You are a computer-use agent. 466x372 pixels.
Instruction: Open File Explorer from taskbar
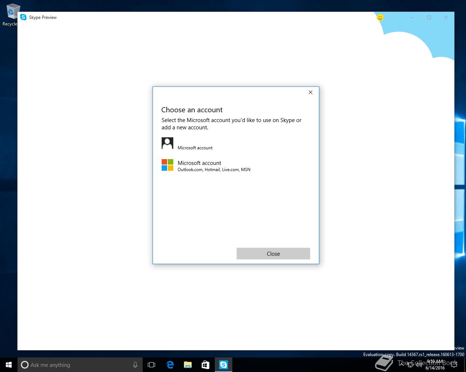187,365
